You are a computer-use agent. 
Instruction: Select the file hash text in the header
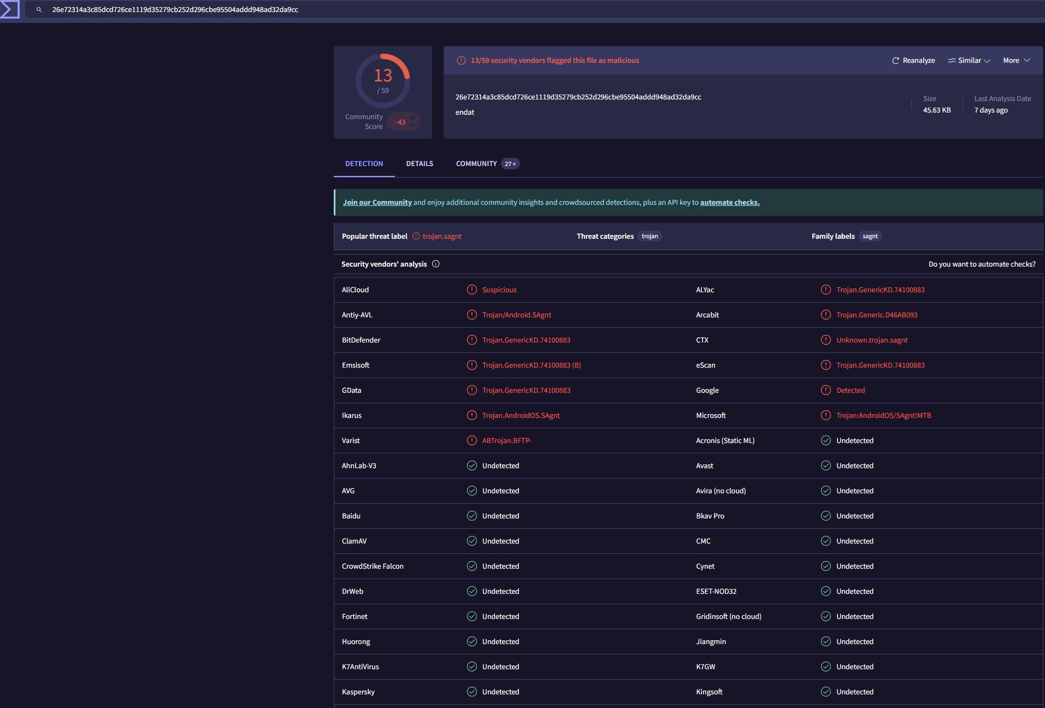tap(578, 97)
